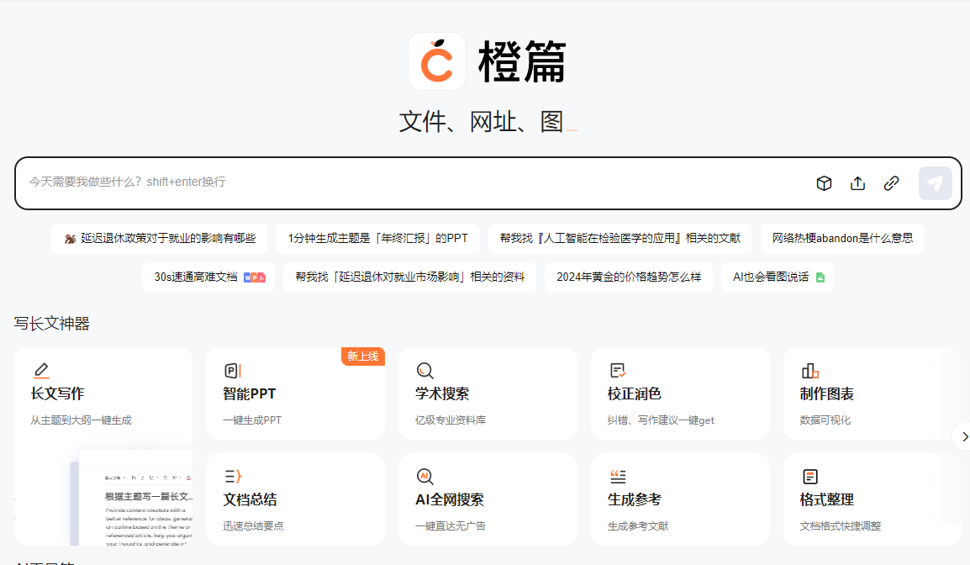Select suggestion AI也会看图说话
970x565 pixels.
778,277
